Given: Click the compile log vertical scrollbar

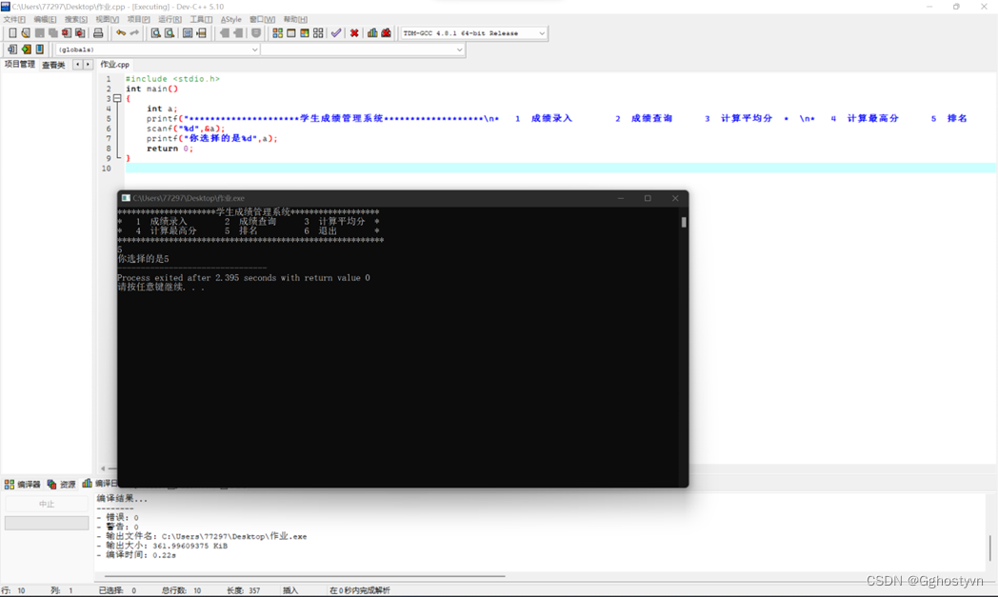Looking at the screenshot, I should 989,548.
